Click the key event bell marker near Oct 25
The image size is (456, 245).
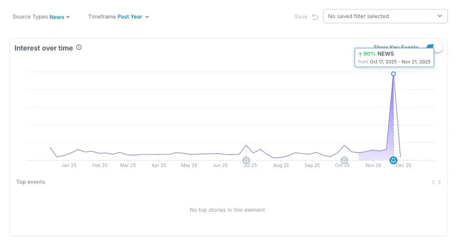click(344, 160)
